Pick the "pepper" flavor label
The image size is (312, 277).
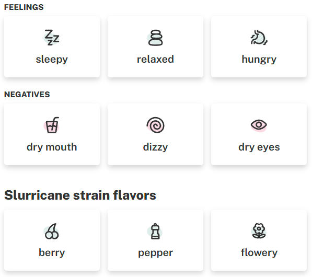[155, 253]
